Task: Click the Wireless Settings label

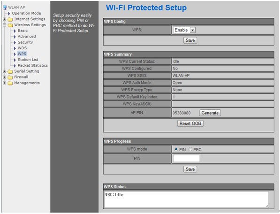Action: (30, 25)
